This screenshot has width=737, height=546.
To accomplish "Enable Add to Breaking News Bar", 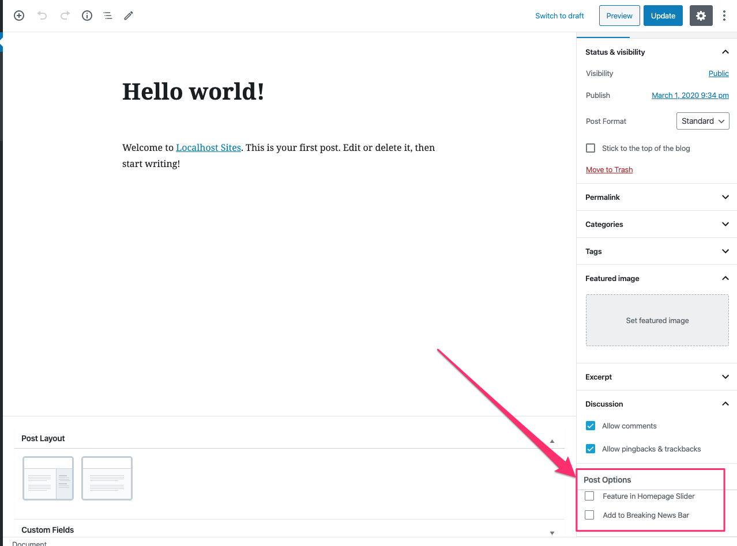I will (x=589, y=515).
